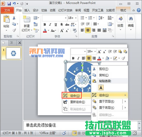The height and width of the screenshot is (137, 142).
Task: Click the spell check icon in status bar
Action: coord(64,133)
